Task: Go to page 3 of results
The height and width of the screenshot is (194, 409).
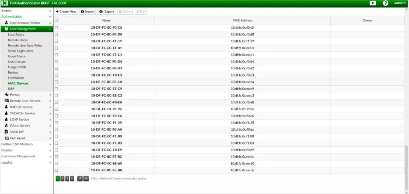Action: coord(67,178)
